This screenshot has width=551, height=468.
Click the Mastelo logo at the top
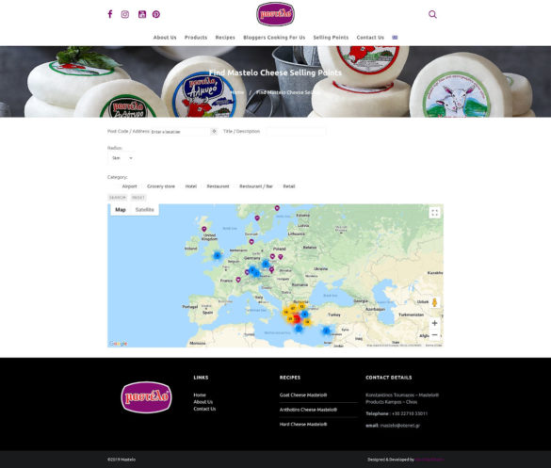tap(275, 14)
